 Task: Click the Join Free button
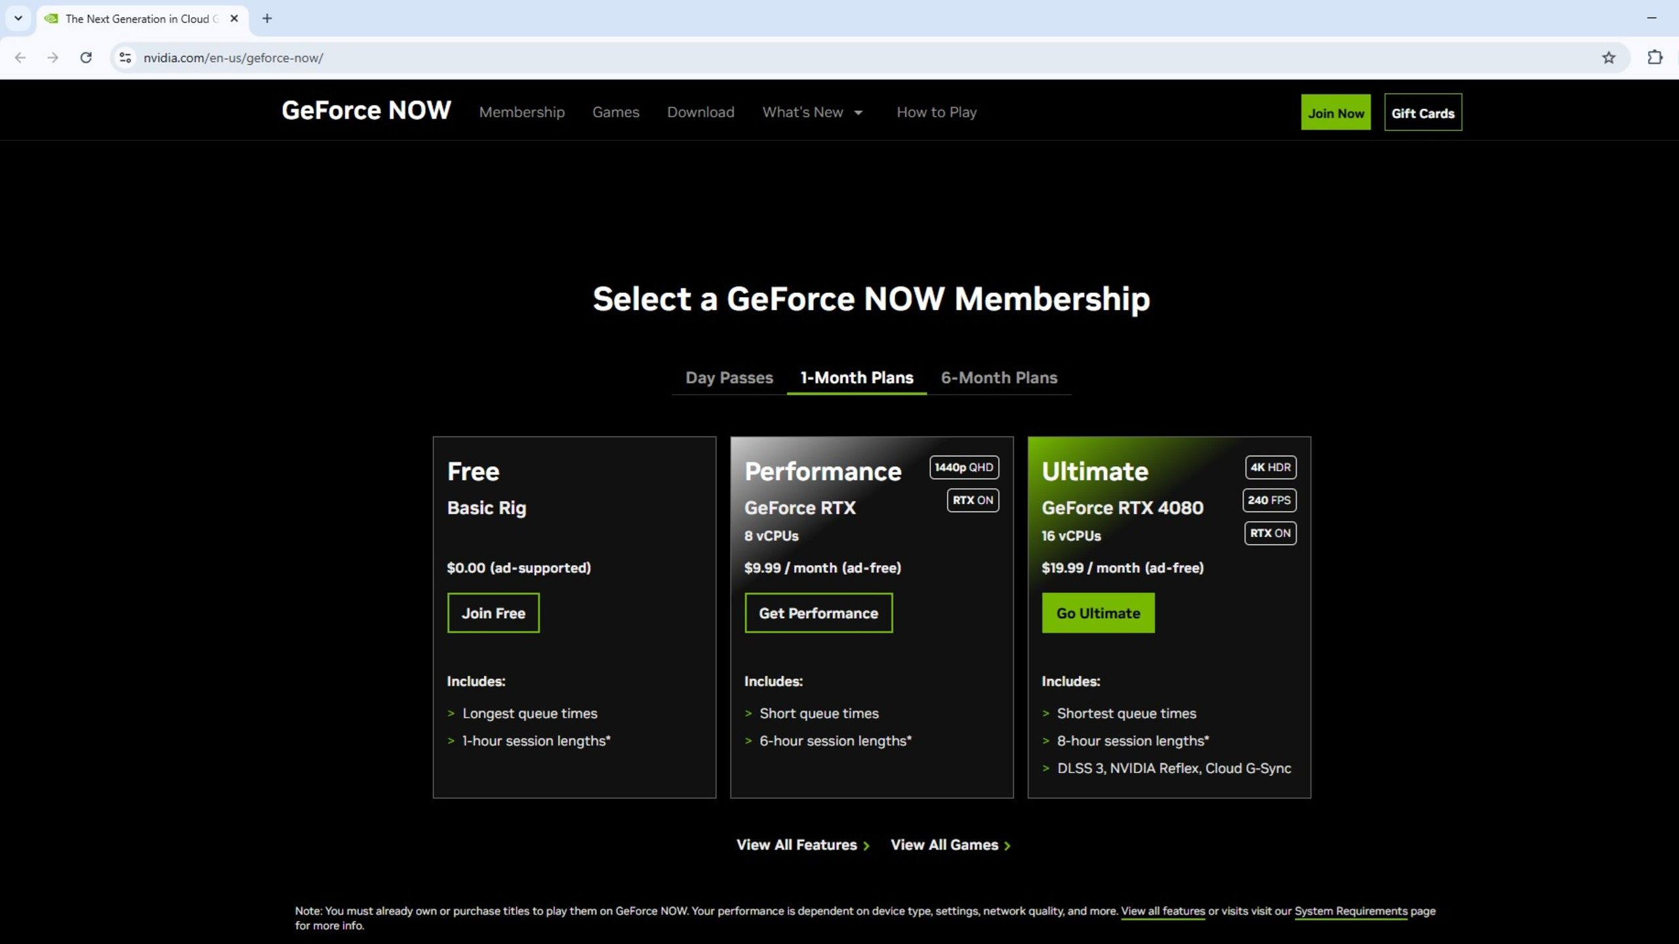tap(493, 613)
